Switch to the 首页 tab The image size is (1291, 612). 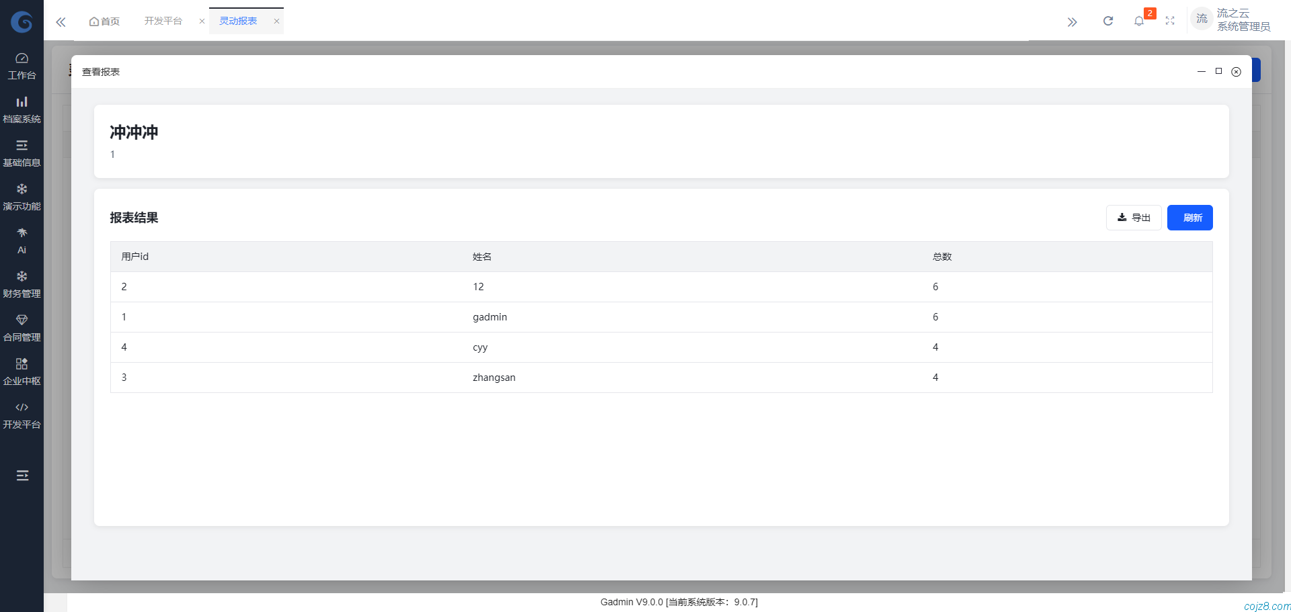click(104, 21)
